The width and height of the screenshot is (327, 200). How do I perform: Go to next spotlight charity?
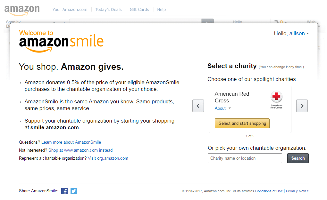pyautogui.click(x=302, y=106)
